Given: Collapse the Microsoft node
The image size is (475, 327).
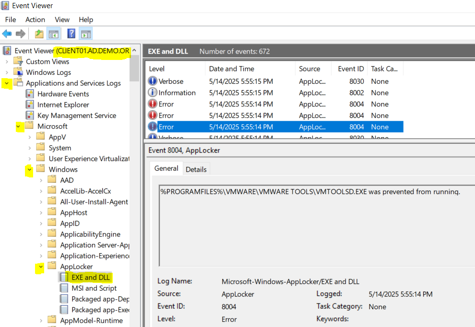Looking at the screenshot, I should tap(19, 126).
